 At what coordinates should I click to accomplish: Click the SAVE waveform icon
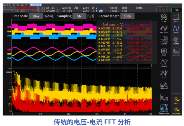[164, 52]
